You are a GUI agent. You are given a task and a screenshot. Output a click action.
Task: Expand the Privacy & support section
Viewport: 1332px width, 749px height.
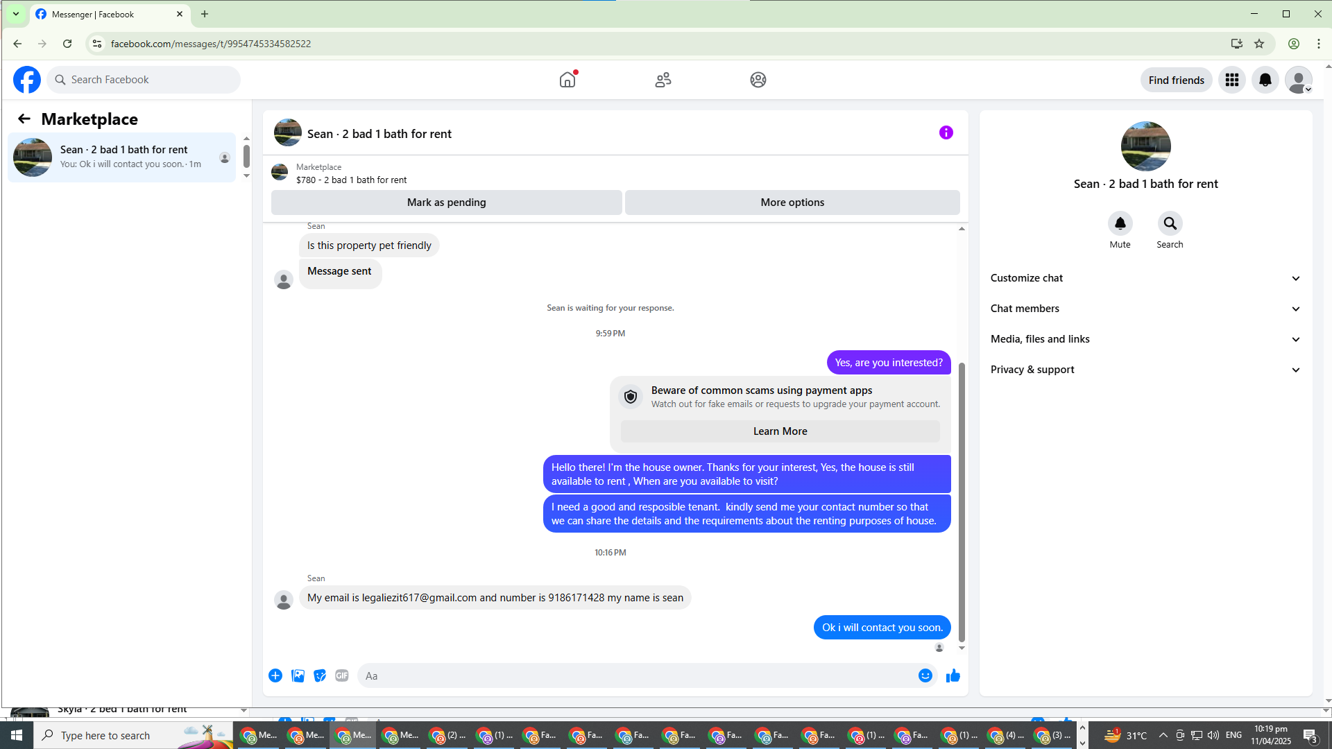1145,370
